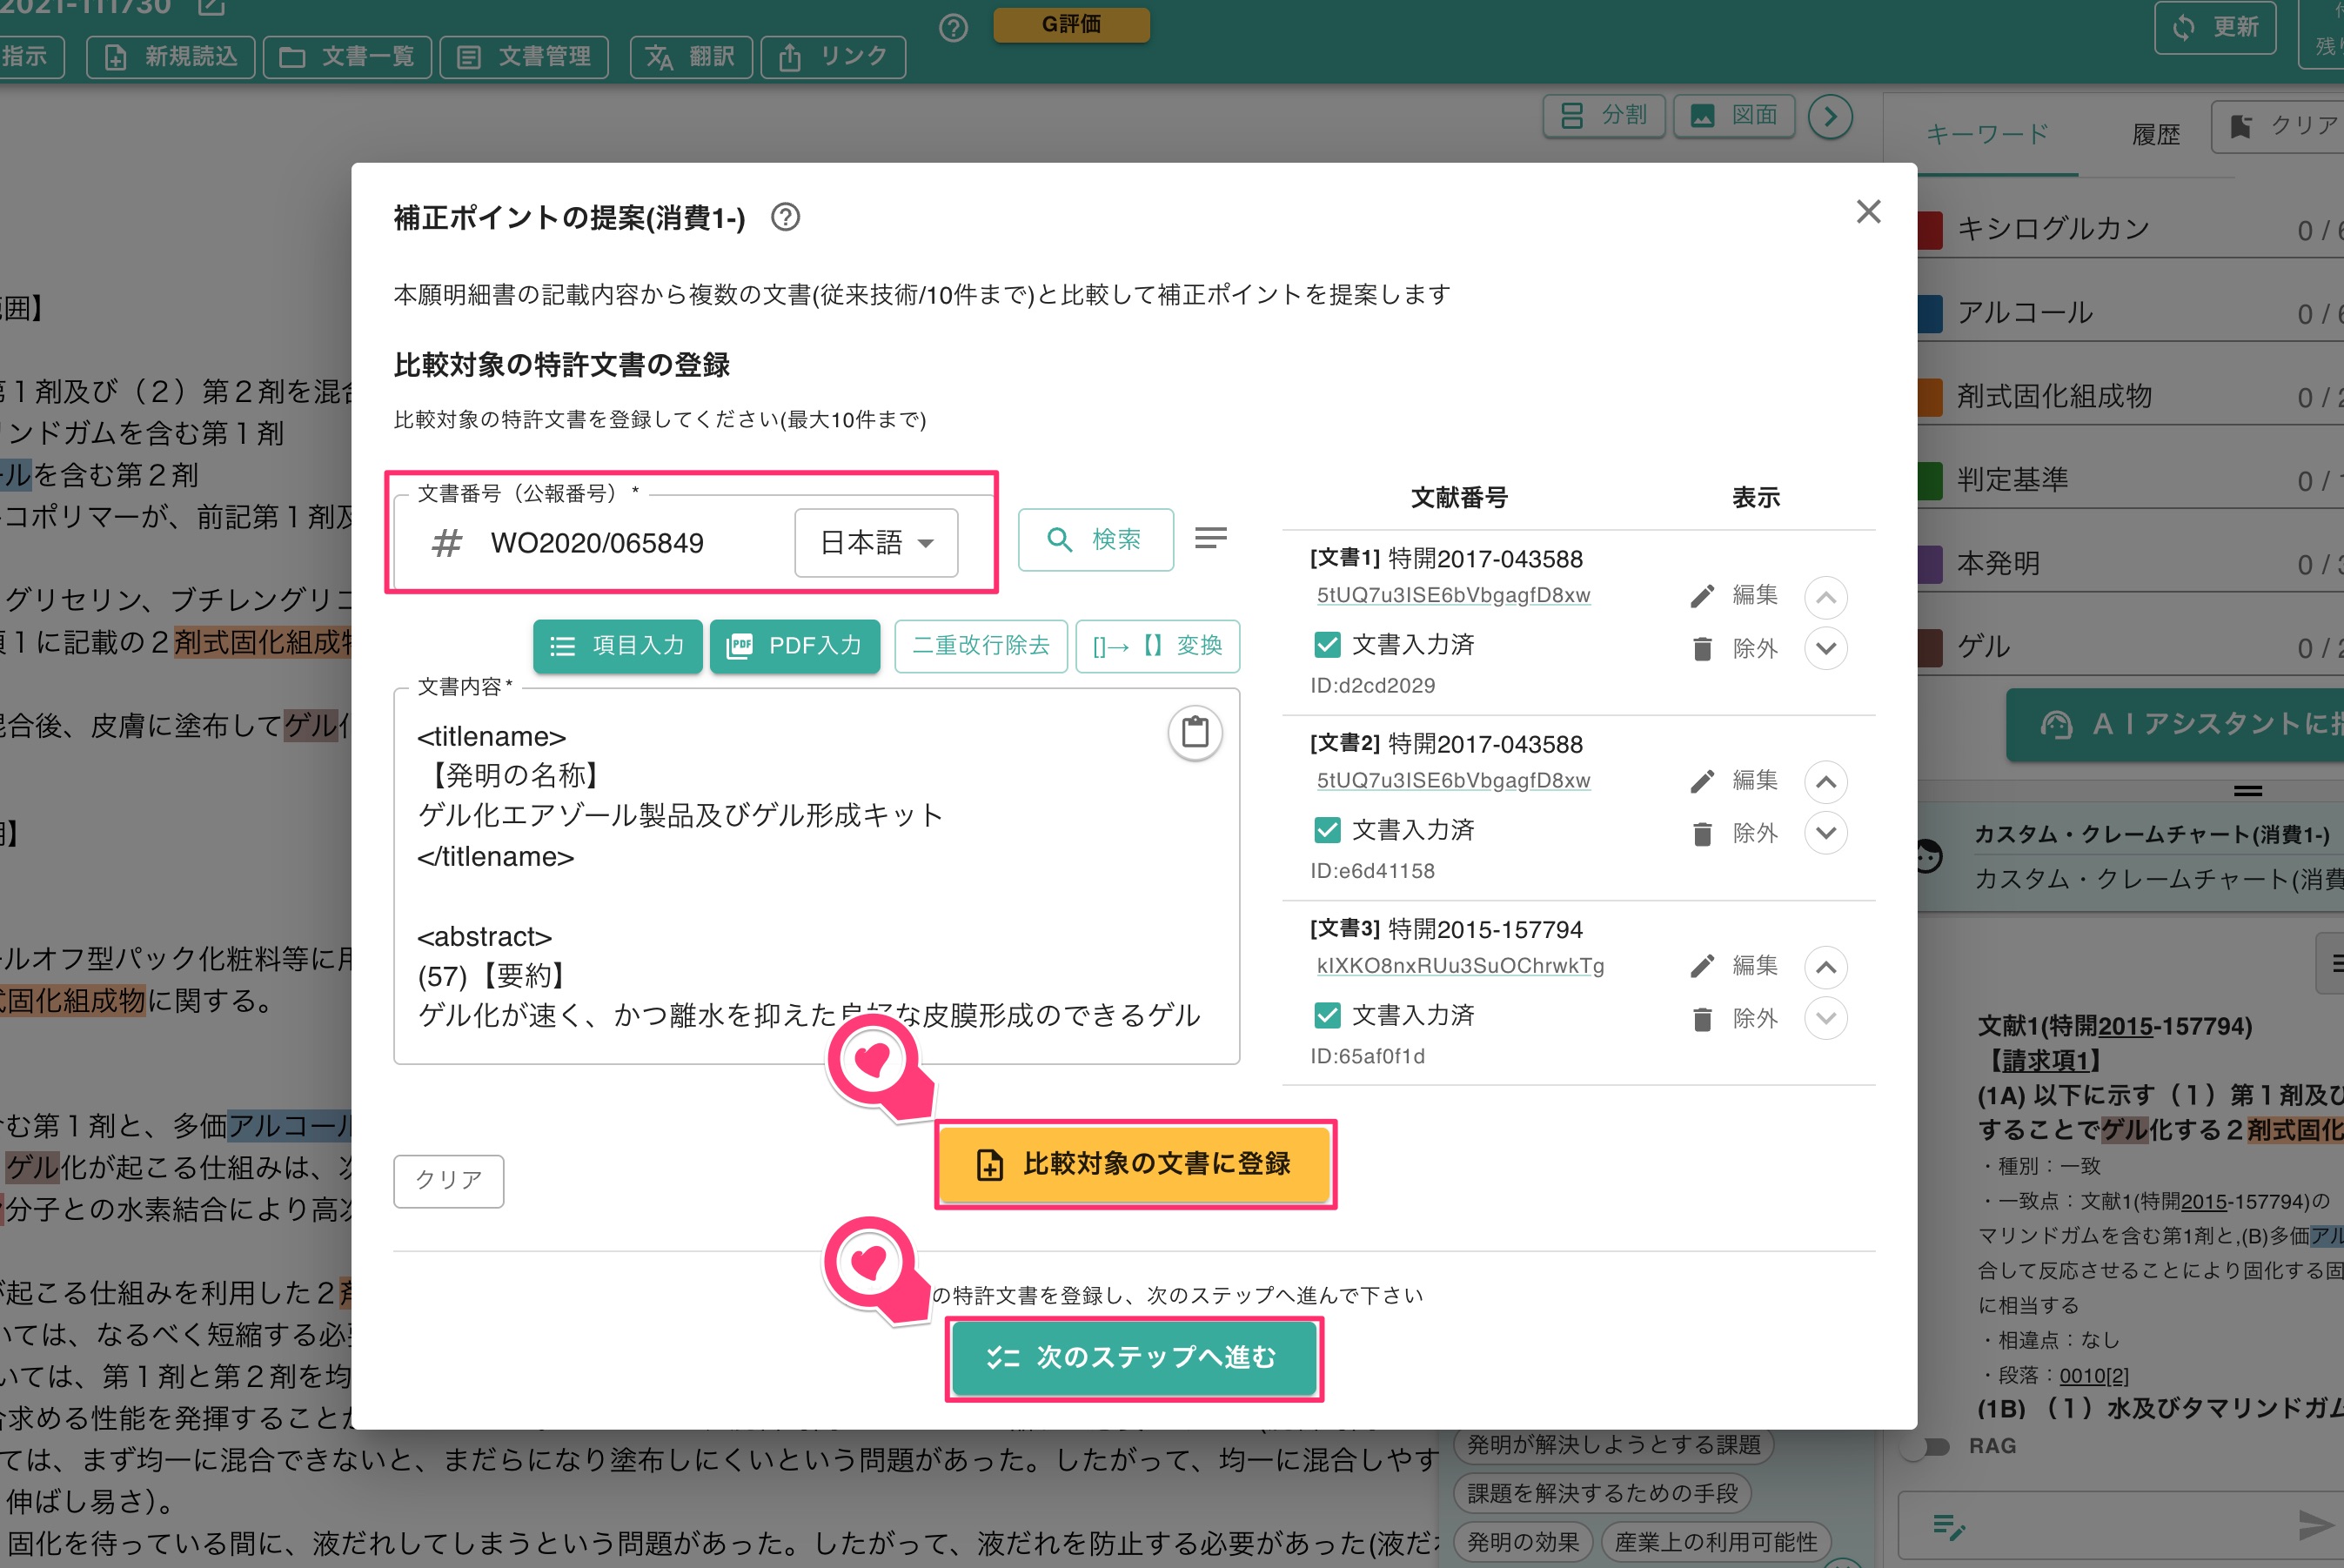2344x1568 pixels.
Task: Toggle 文書入力済 checkbox for 文書1
Action: coord(1327,645)
